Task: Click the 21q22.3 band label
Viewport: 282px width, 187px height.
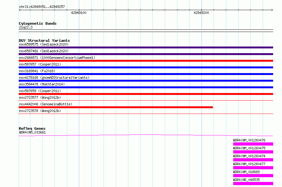Action: (26, 27)
